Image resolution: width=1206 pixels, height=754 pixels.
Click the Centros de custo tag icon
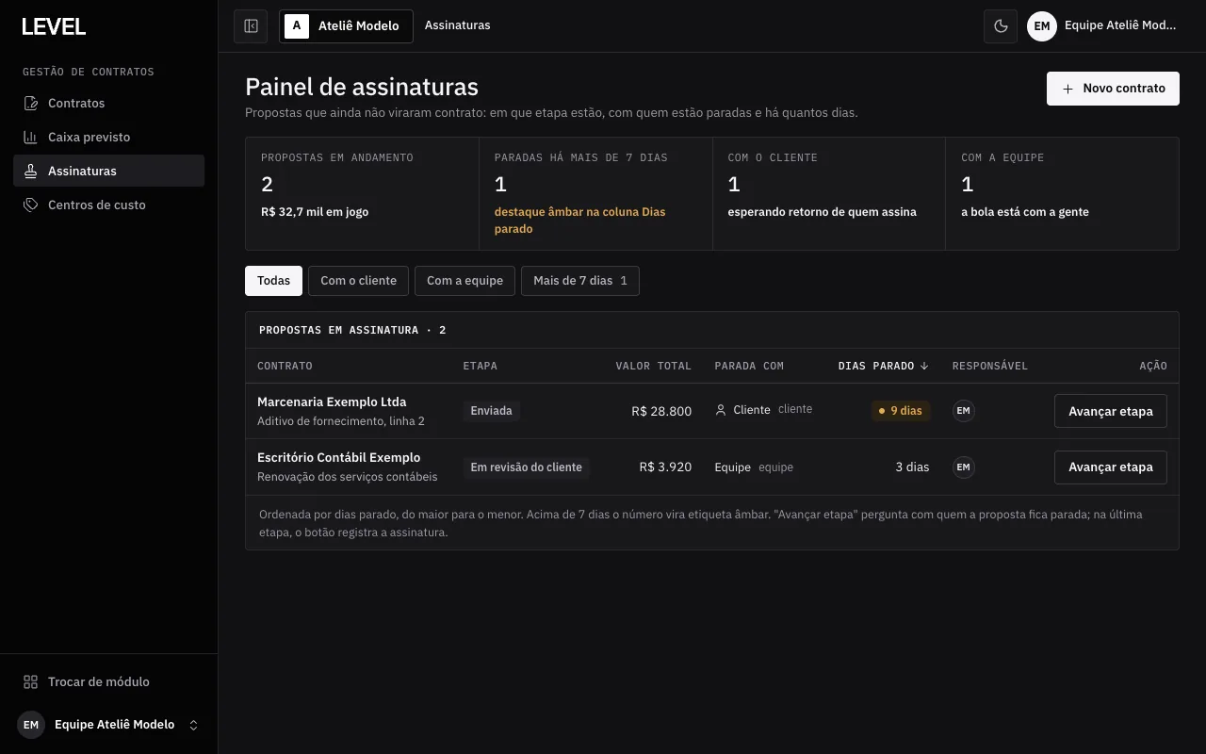click(31, 205)
